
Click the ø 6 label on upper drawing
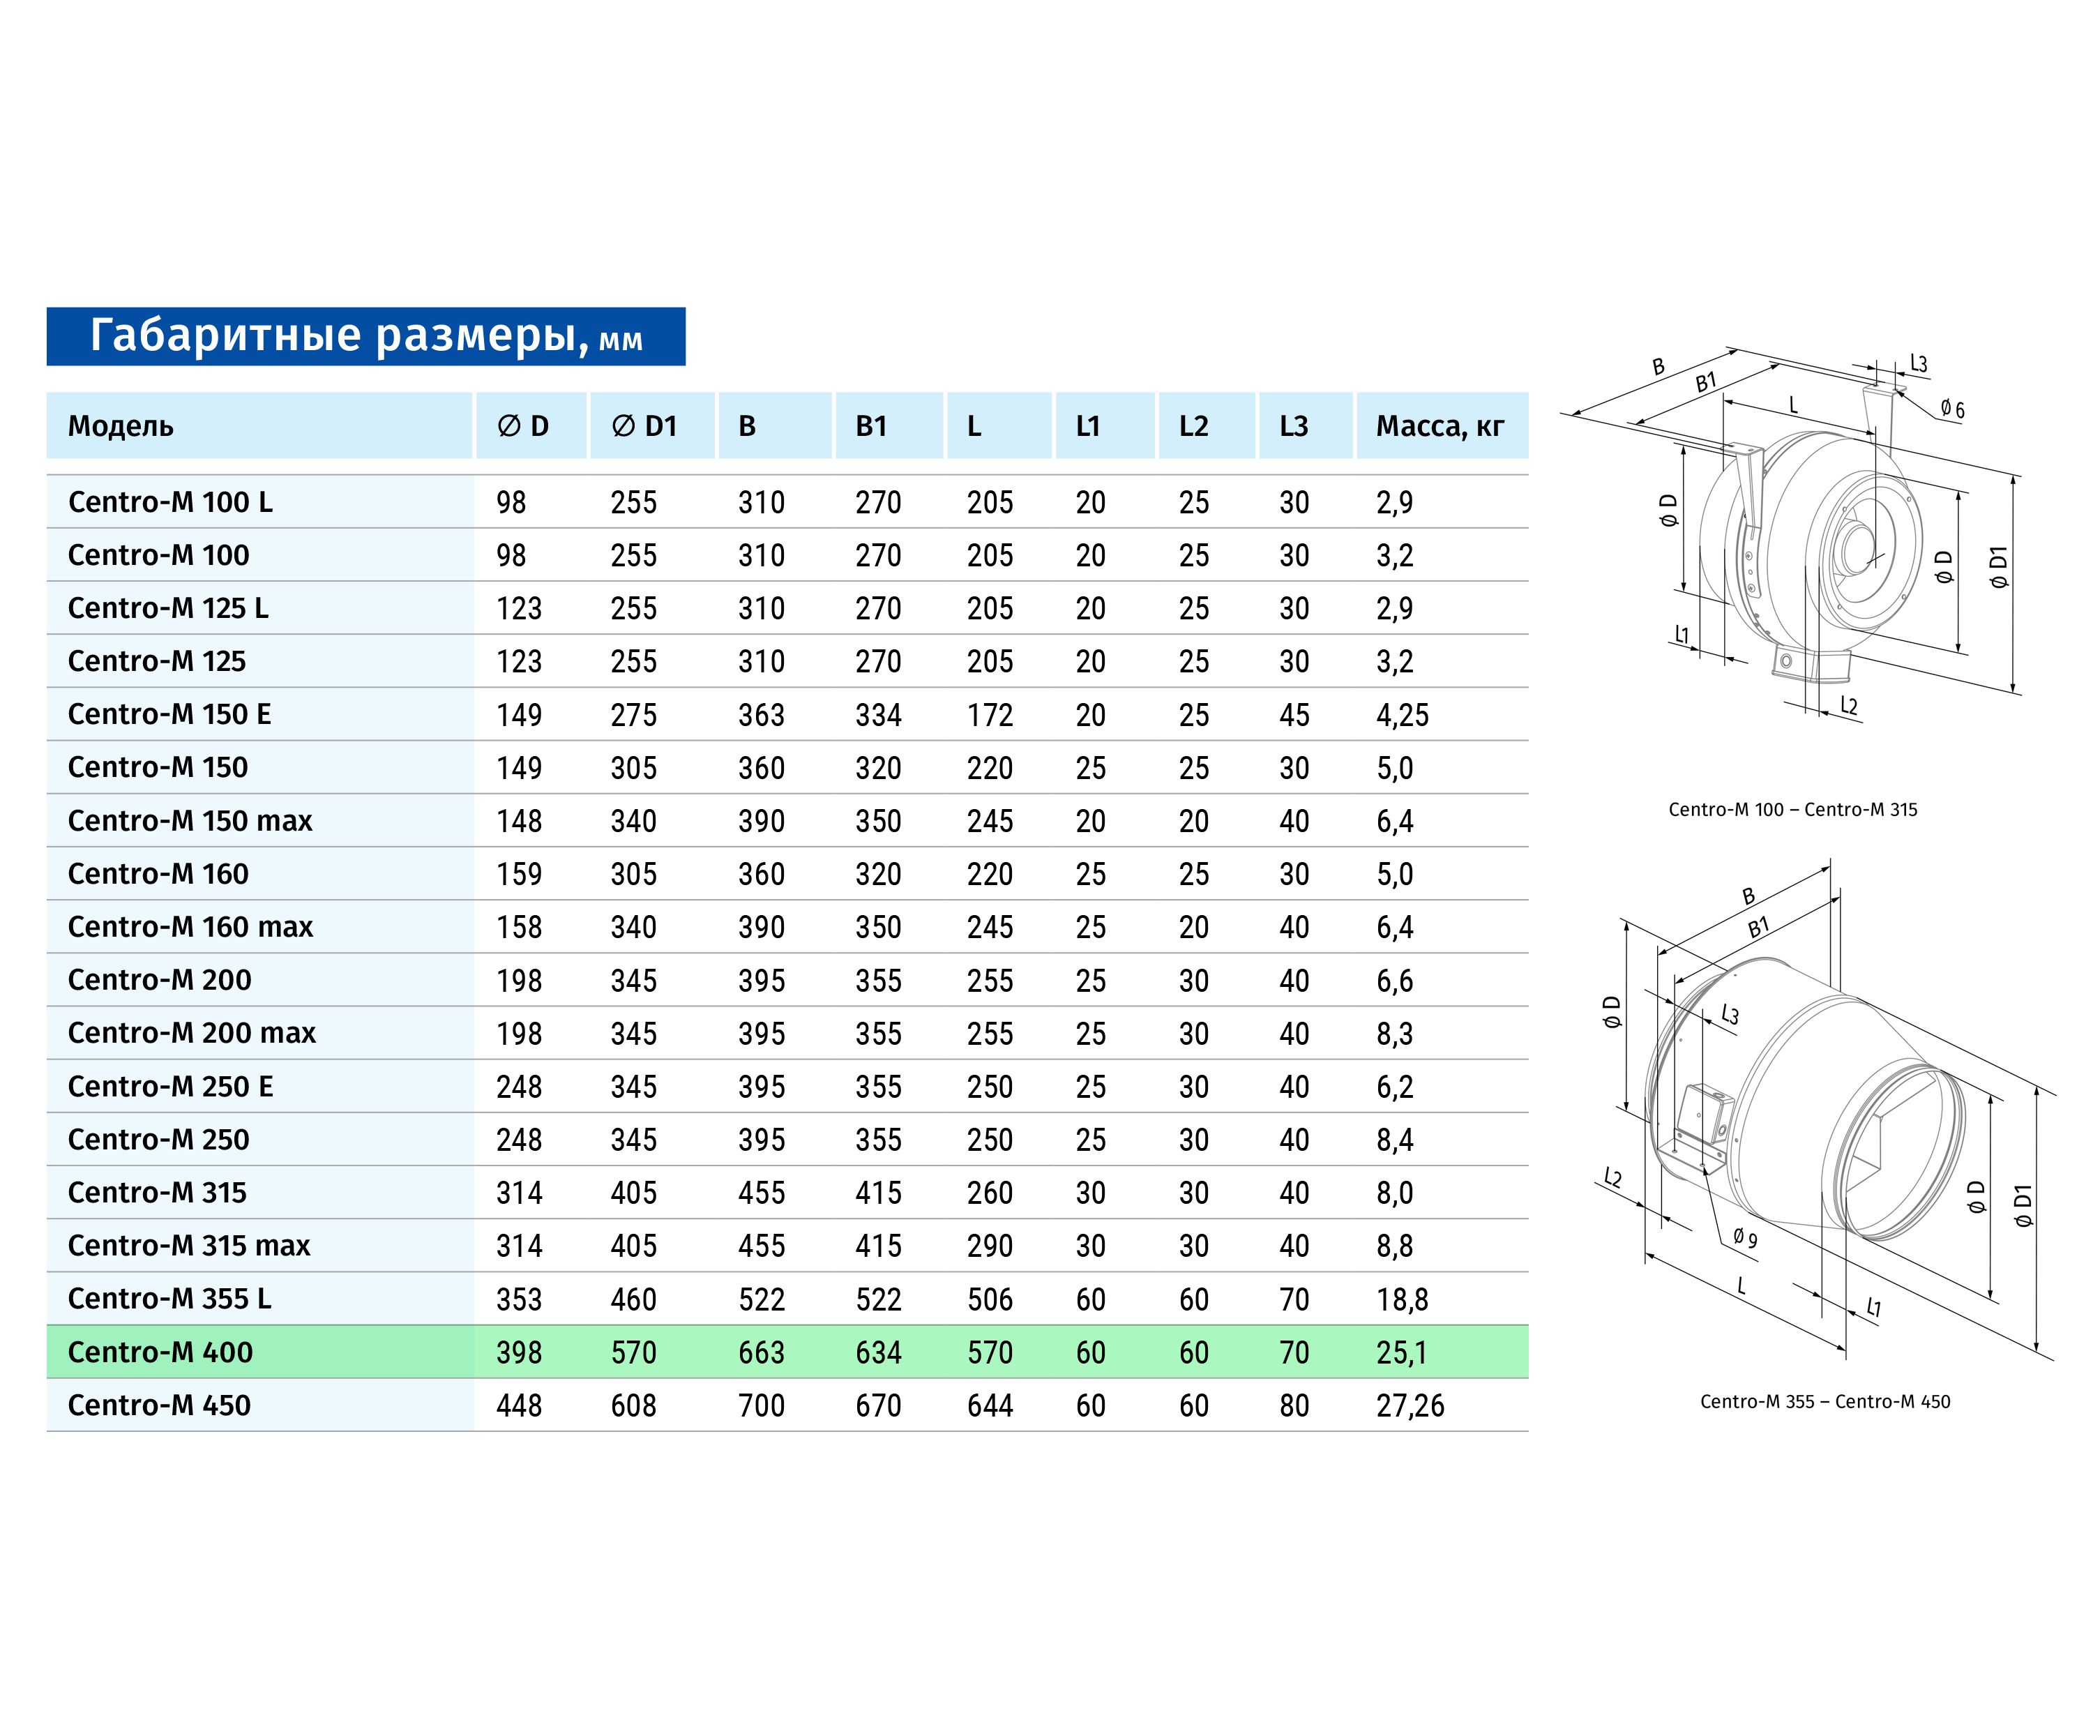tap(1952, 409)
